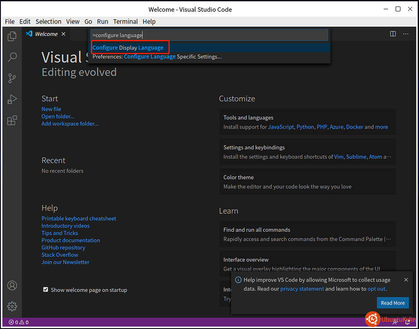Open the Terminal menu

tap(126, 21)
